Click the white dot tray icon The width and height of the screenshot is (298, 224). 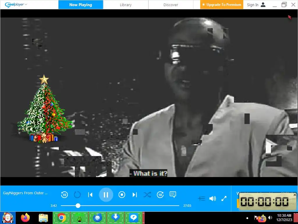click(x=247, y=218)
